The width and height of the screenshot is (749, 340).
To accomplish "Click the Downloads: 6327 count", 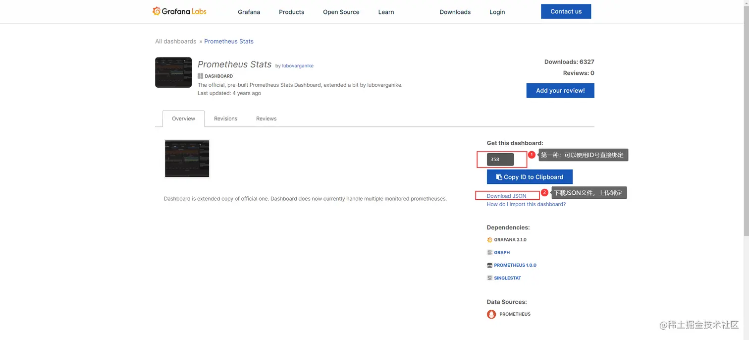I will tap(569, 62).
